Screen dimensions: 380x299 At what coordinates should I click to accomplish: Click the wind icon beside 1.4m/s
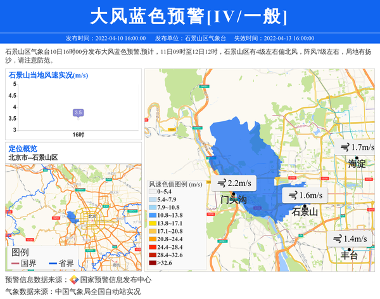pyautogui.click(x=337, y=239)
